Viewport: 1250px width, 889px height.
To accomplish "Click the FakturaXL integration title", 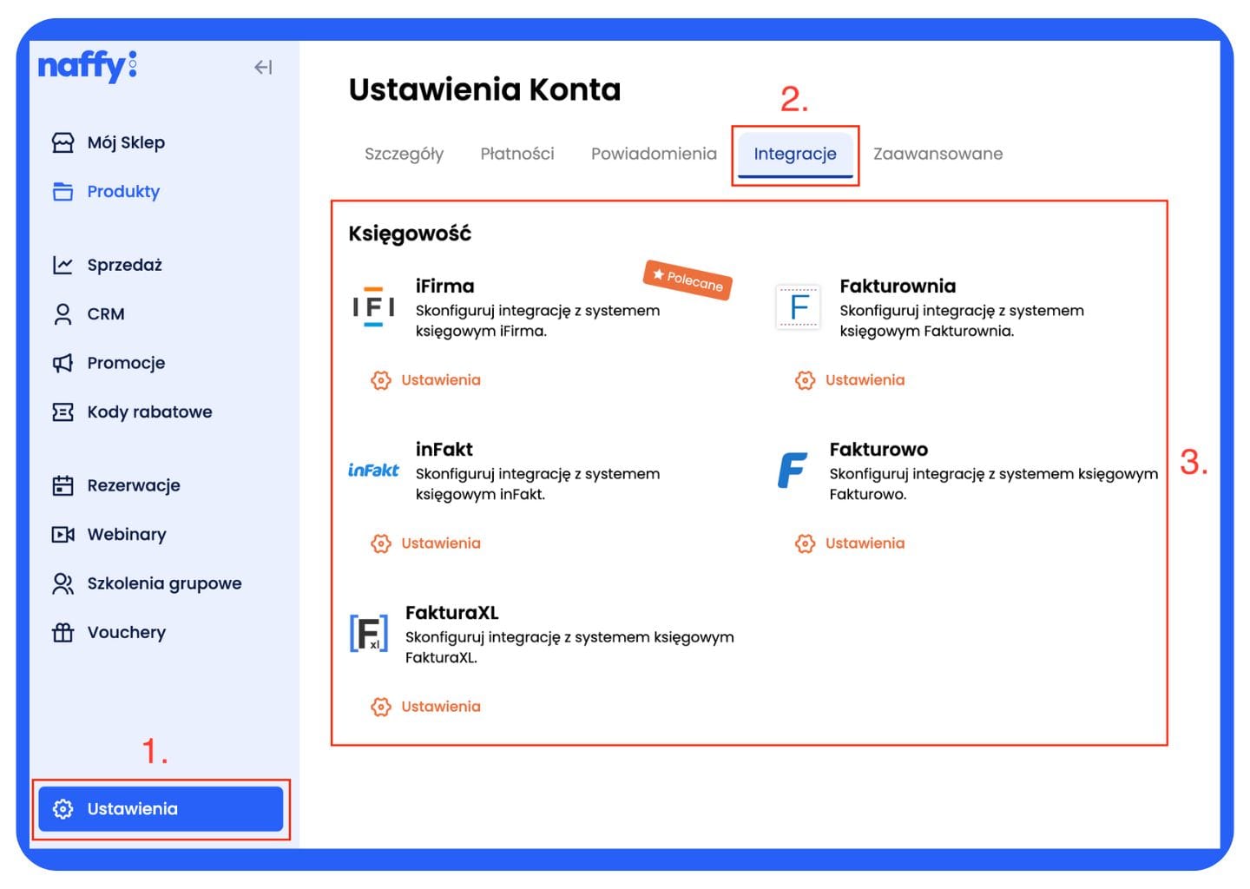I will [451, 612].
